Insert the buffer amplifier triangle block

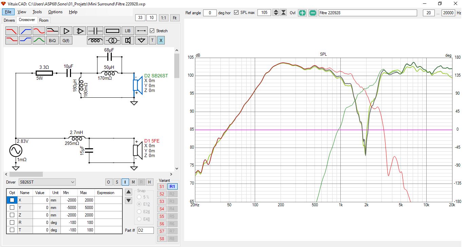coord(66,31)
